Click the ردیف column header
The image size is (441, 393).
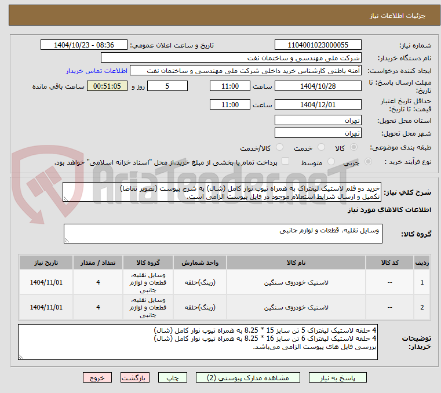422,263
